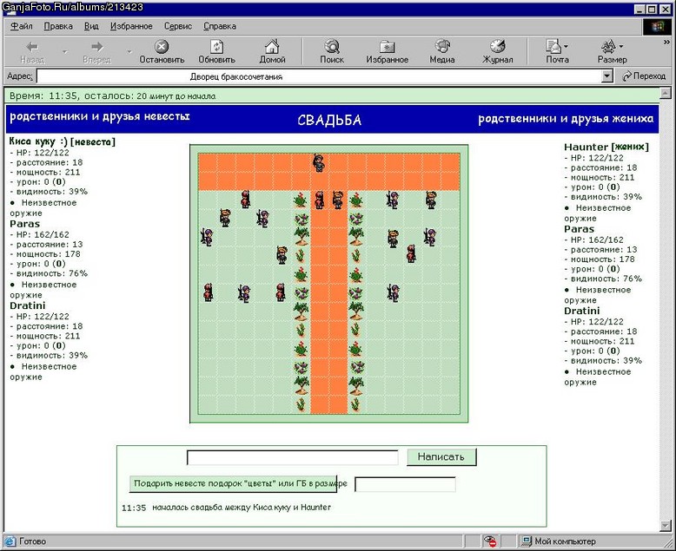Open the Журнал history icon
The image size is (676, 551).
pyautogui.click(x=498, y=46)
